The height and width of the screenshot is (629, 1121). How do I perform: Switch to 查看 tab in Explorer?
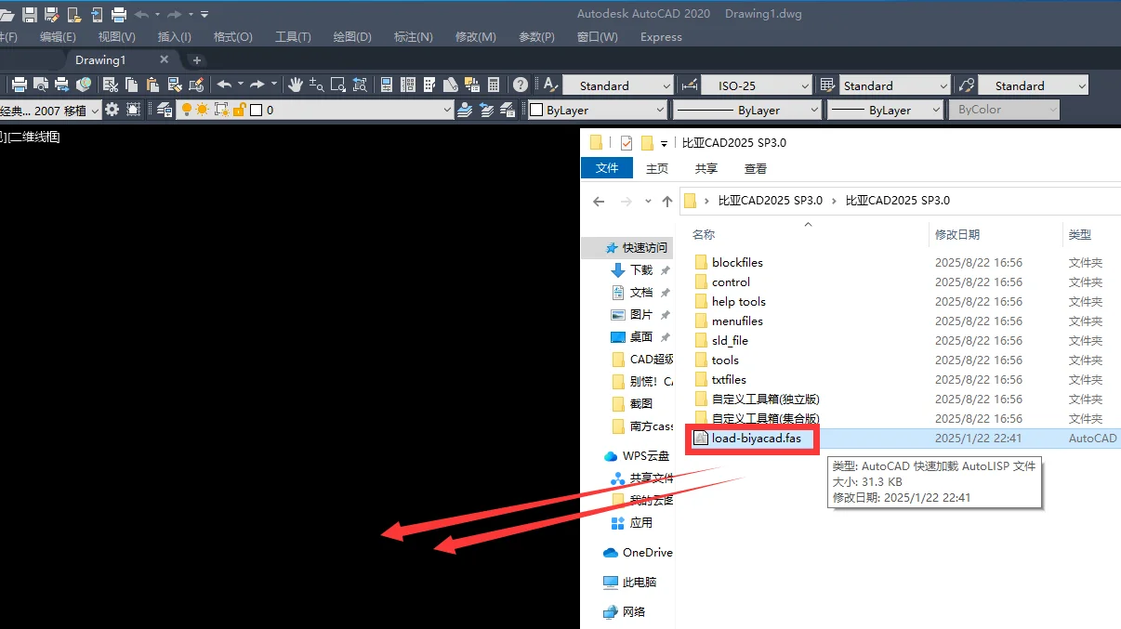point(756,168)
